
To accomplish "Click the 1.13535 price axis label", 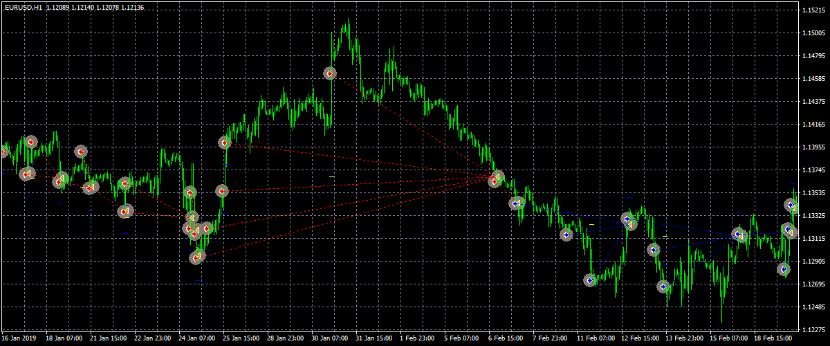I will pos(814,193).
